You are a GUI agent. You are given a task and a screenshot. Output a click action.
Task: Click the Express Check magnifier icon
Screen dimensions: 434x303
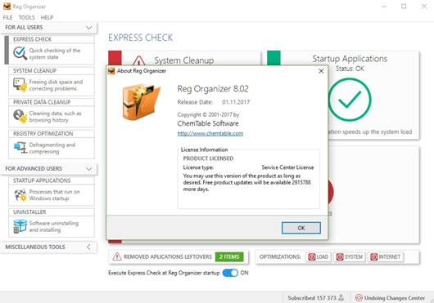20,53
